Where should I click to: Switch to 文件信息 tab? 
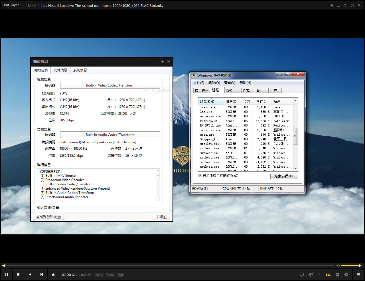(x=60, y=70)
